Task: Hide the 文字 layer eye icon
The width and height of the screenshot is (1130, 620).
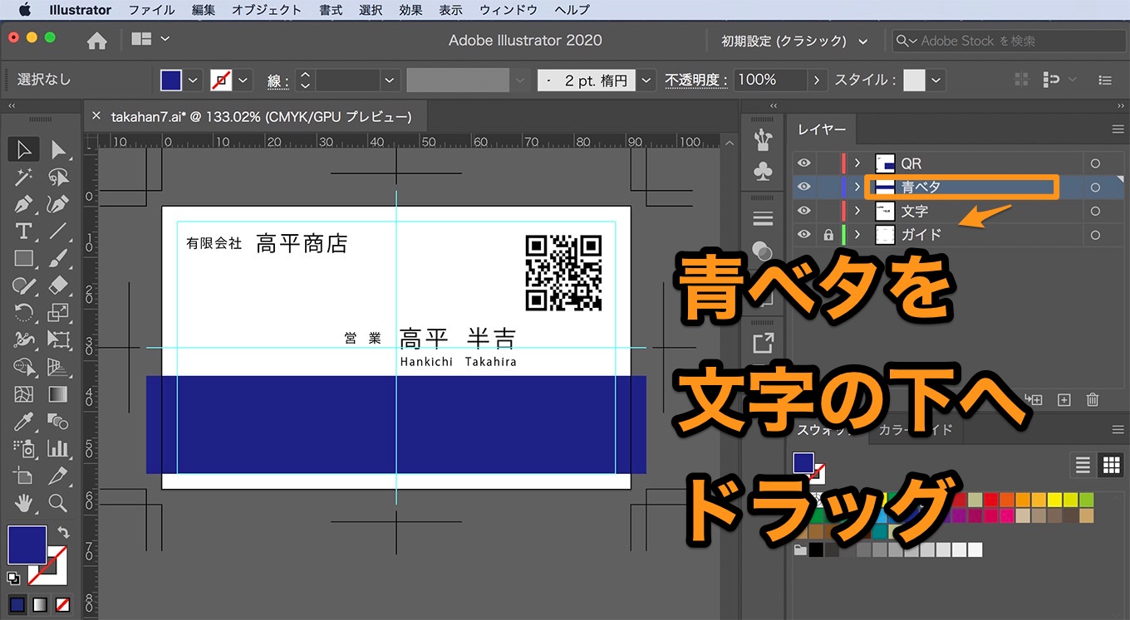Action: (x=803, y=211)
